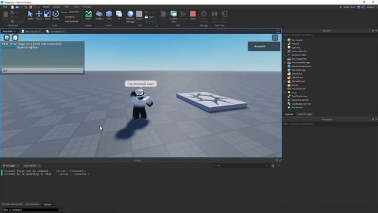Click the AccessQ entry in the player list
The image size is (378, 213).
(264, 46)
